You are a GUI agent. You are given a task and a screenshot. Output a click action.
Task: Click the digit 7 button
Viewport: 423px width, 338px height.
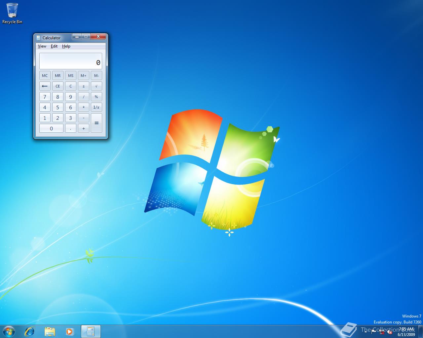pos(45,97)
